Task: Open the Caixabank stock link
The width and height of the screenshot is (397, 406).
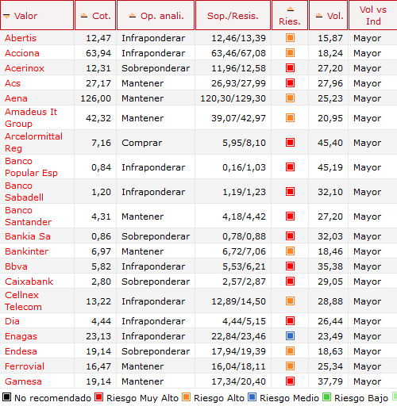Action: click(29, 282)
